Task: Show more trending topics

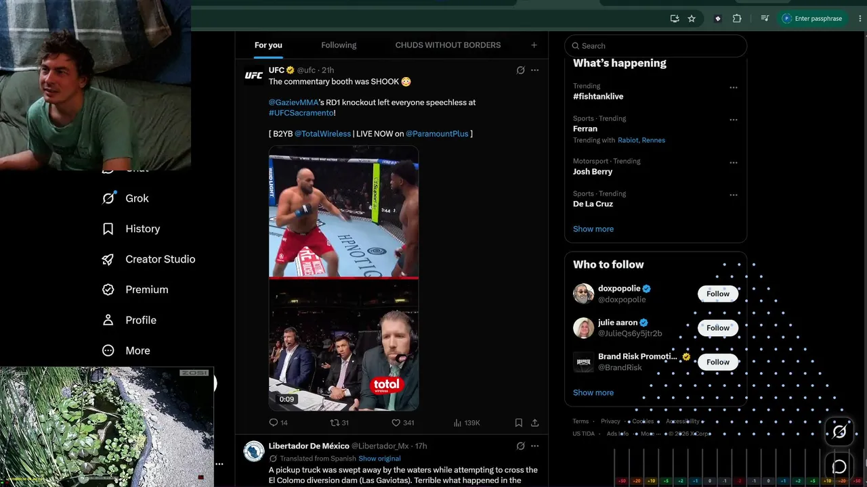Action: click(x=593, y=229)
